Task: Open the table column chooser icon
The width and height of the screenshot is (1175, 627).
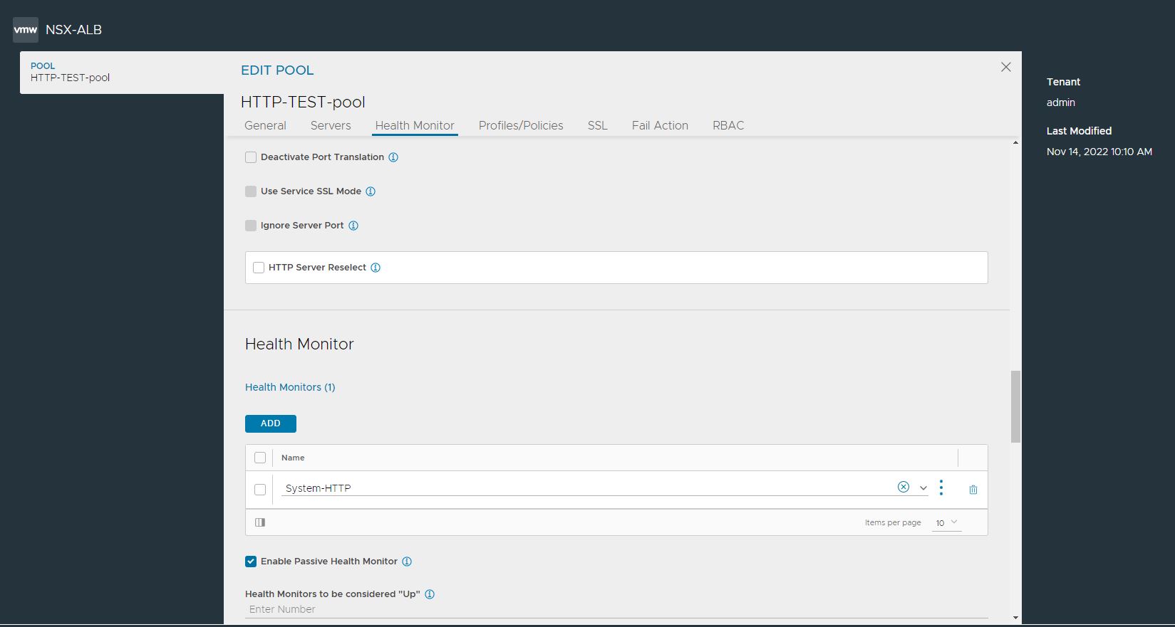Action: [260, 522]
